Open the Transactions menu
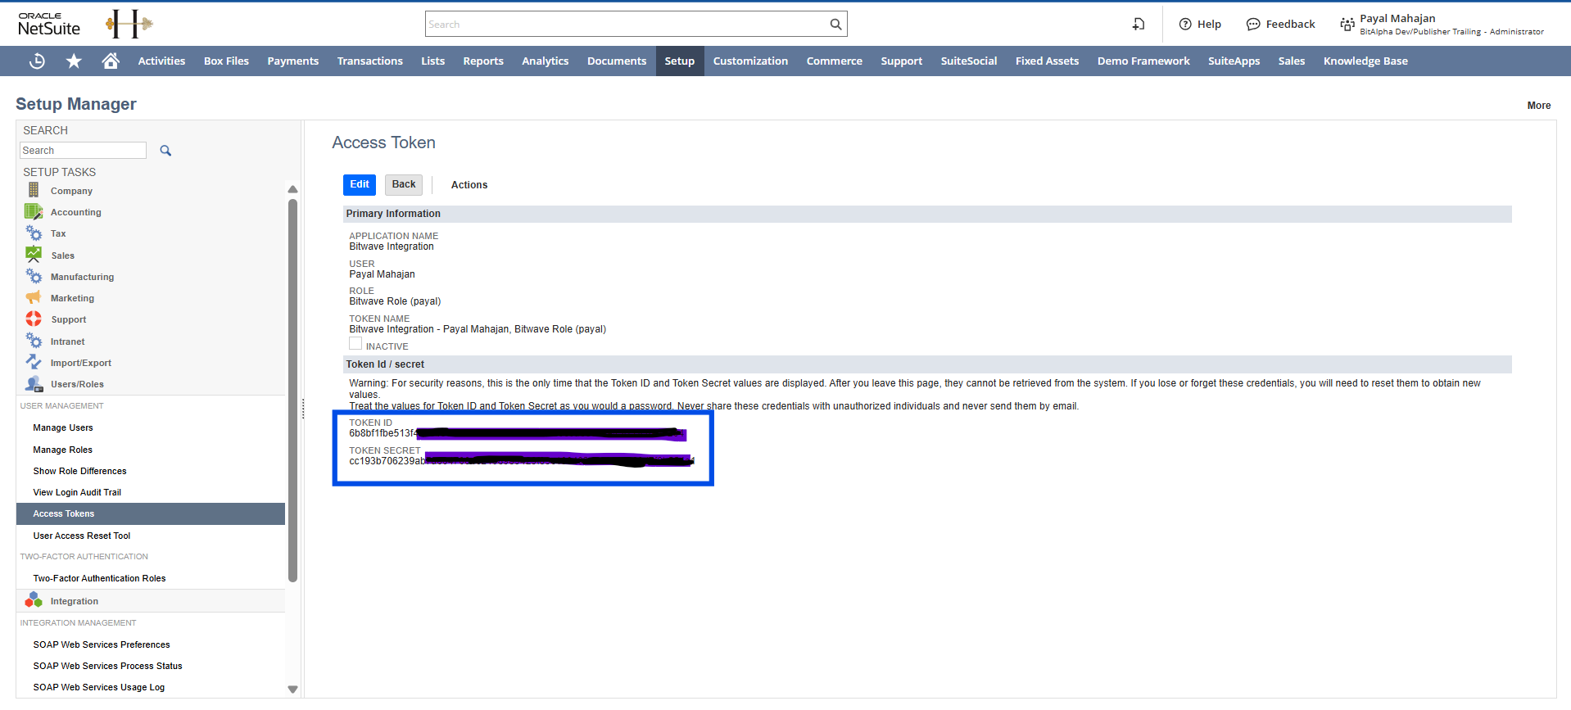 (370, 61)
